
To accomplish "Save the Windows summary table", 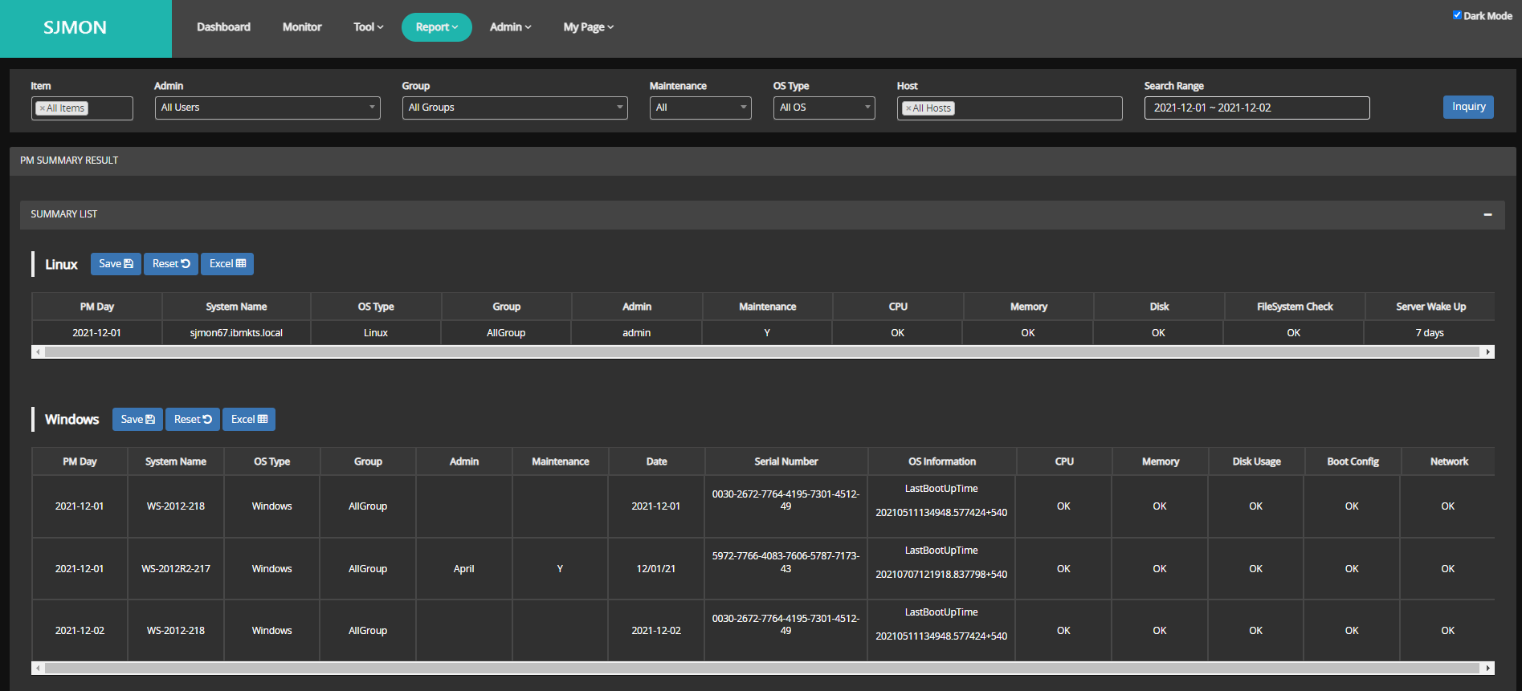I will click(137, 420).
